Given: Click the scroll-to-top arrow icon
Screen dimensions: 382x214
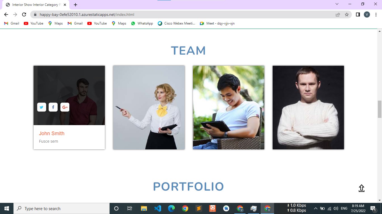Looking at the screenshot, I should click(361, 188).
